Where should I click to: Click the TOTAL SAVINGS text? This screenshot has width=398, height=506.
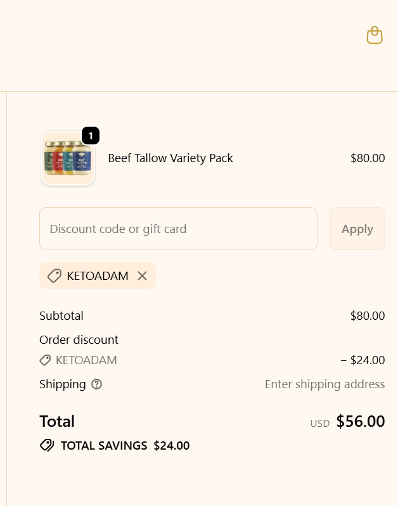tap(104, 445)
